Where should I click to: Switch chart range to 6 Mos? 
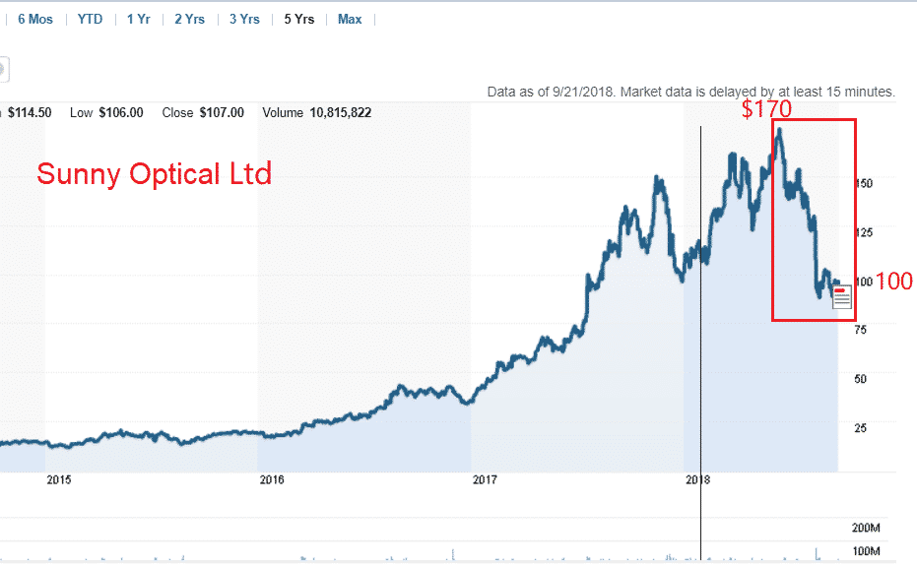click(x=34, y=19)
